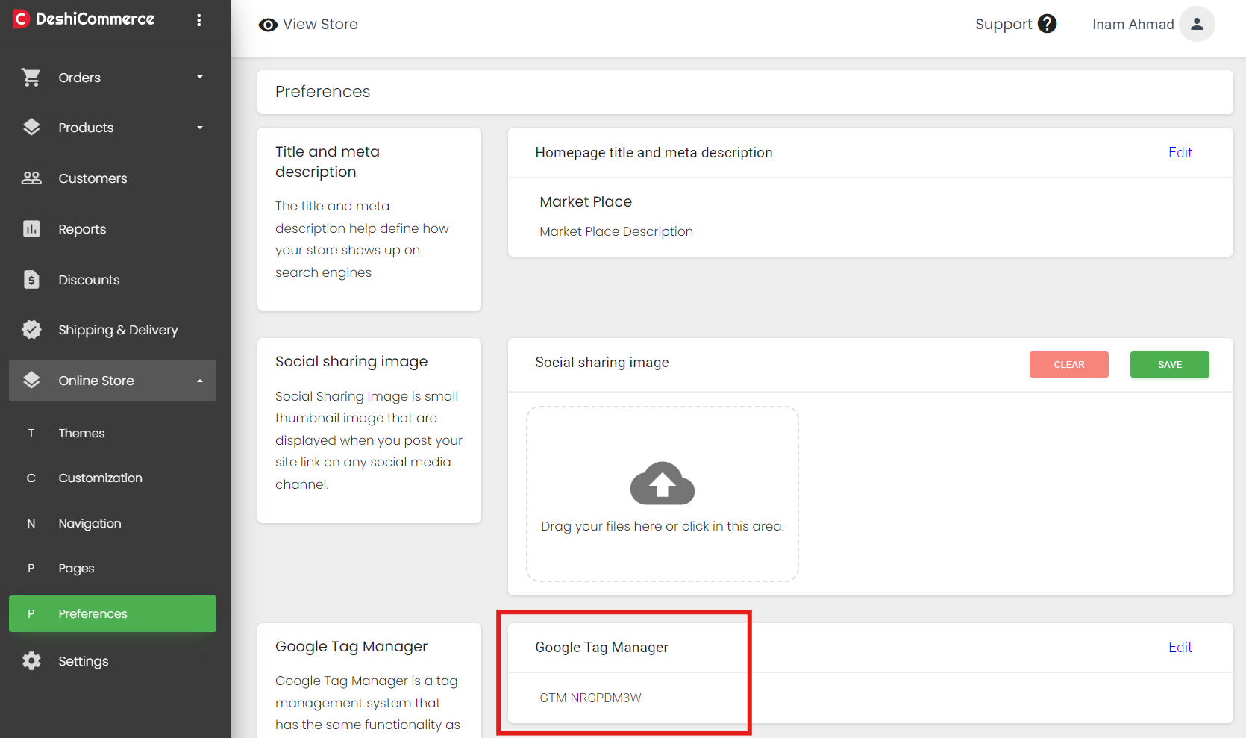
Task: Collapse the Online Store submenu arrow
Action: coord(200,381)
